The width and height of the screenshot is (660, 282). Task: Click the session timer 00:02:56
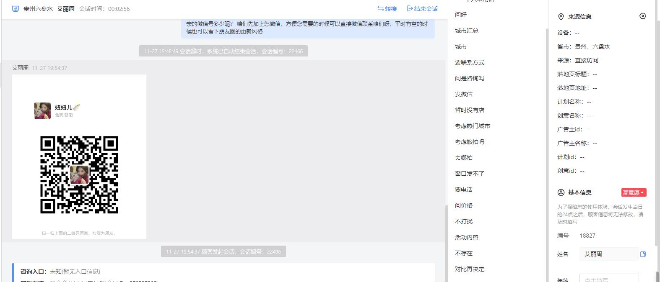[119, 9]
